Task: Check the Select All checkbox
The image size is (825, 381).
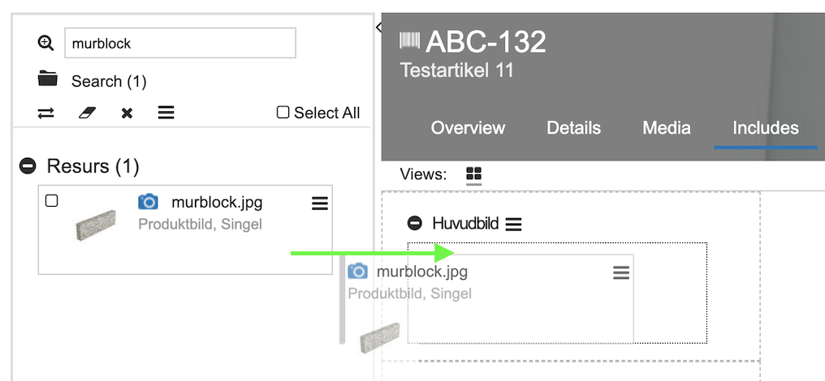Action: (283, 113)
